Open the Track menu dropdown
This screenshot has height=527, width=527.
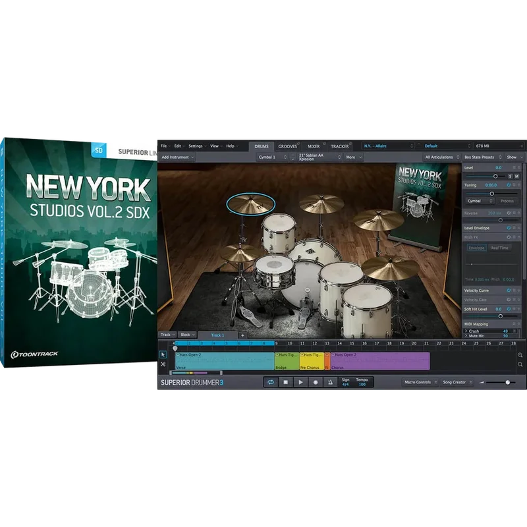click(x=168, y=335)
